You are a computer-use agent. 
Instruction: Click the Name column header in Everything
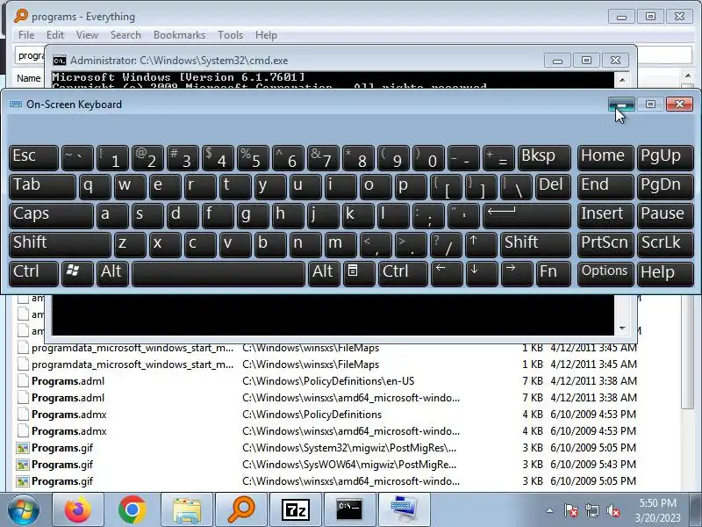click(x=29, y=78)
